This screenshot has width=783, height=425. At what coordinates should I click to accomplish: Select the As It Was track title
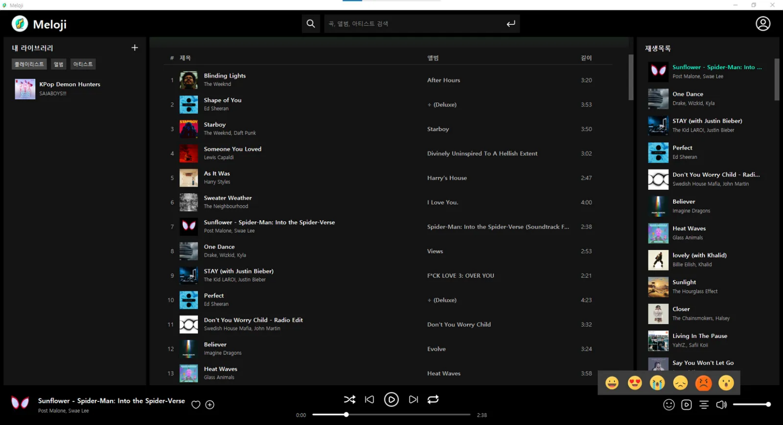[217, 174]
